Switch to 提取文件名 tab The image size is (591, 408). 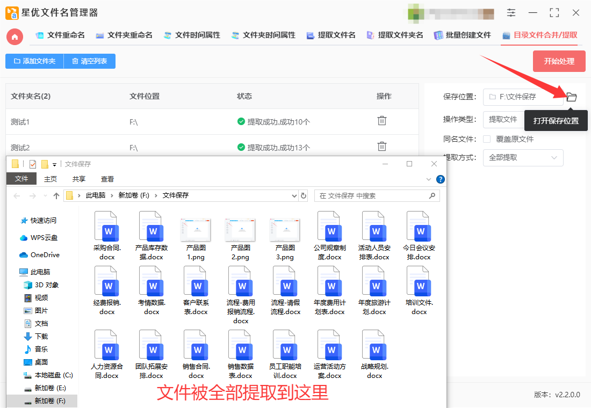(x=331, y=35)
